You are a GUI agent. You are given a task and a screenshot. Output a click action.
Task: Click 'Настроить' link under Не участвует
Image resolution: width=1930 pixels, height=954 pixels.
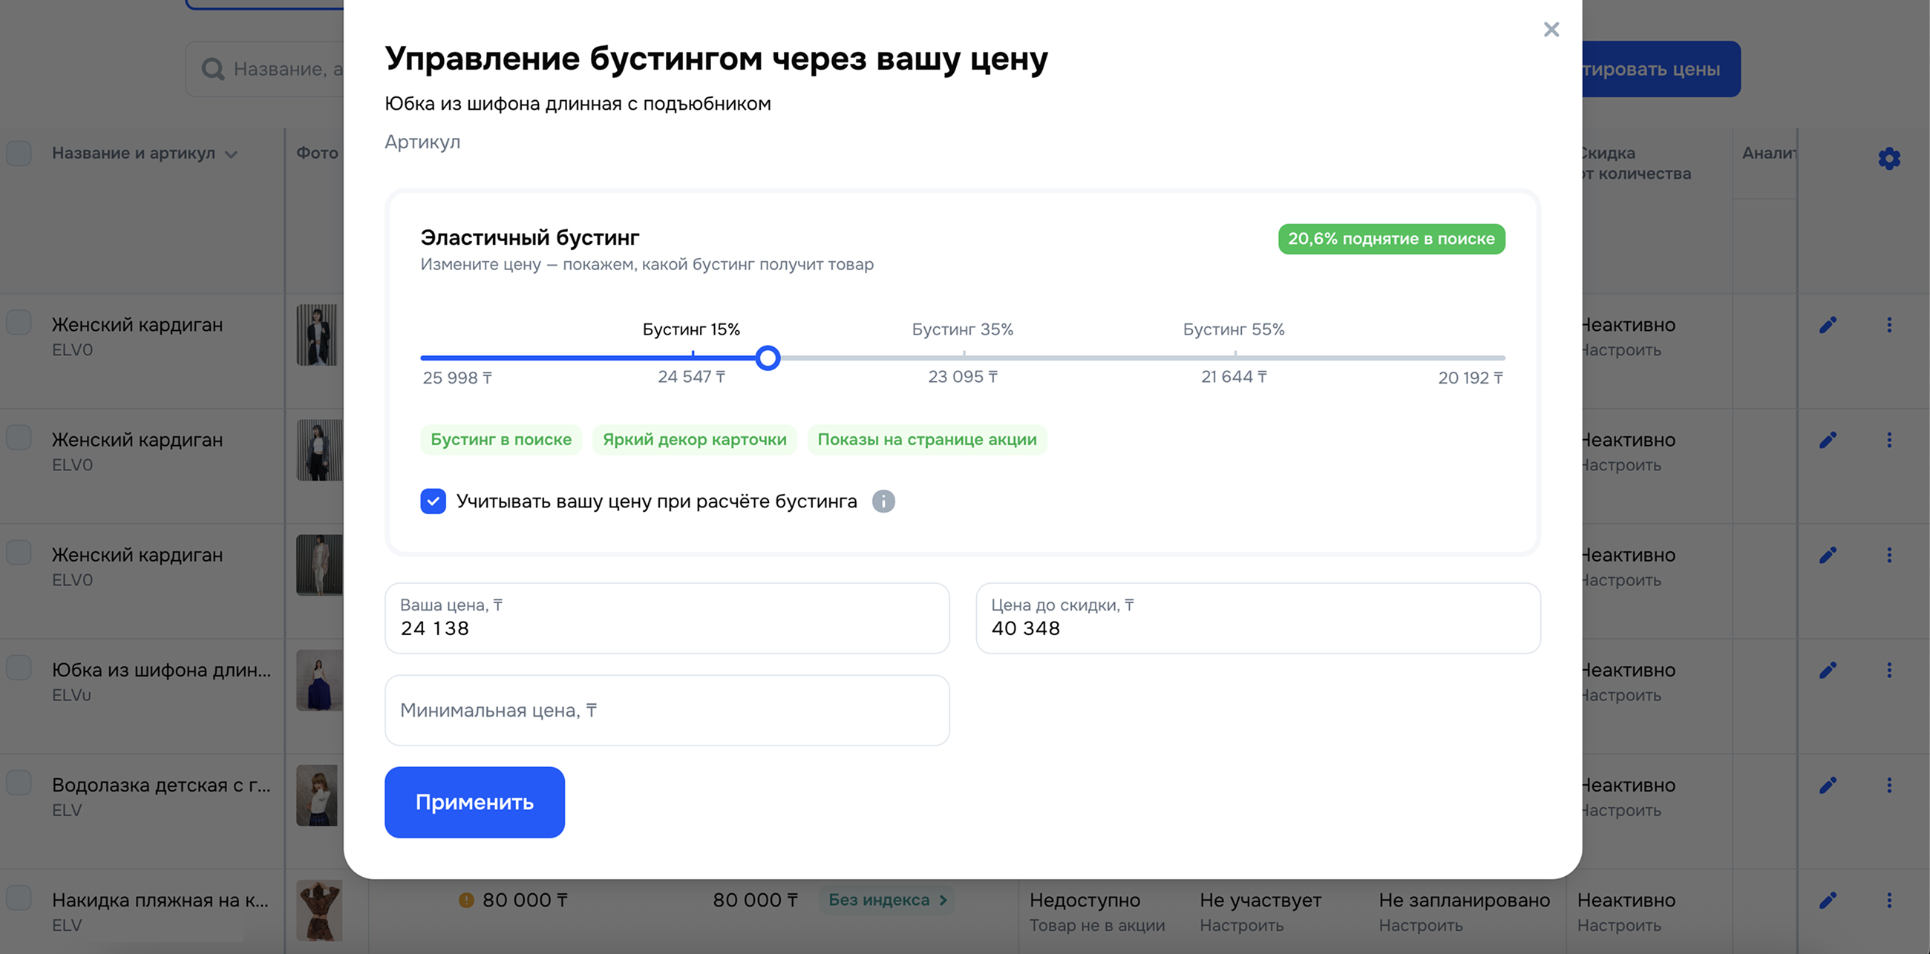[x=1240, y=926]
